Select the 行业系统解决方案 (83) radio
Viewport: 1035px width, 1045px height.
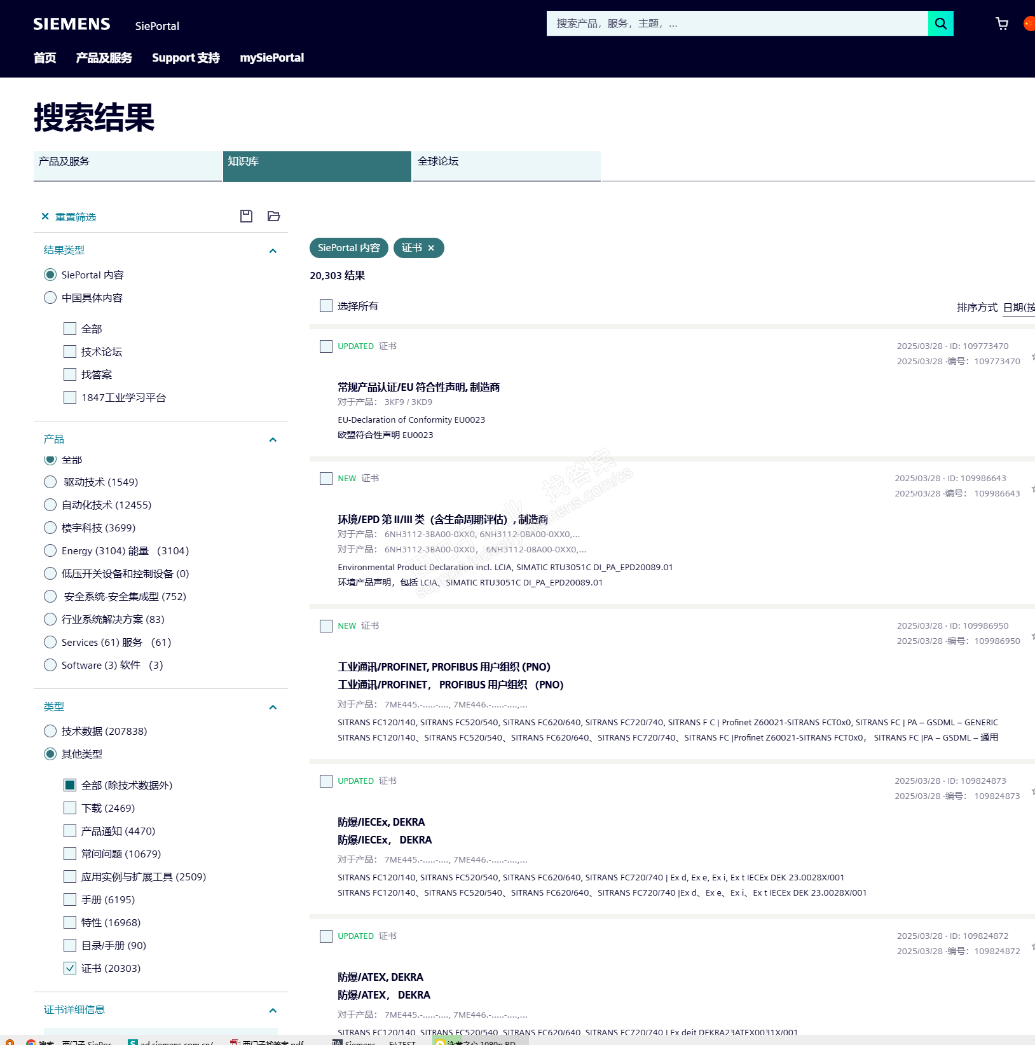pyautogui.click(x=50, y=619)
